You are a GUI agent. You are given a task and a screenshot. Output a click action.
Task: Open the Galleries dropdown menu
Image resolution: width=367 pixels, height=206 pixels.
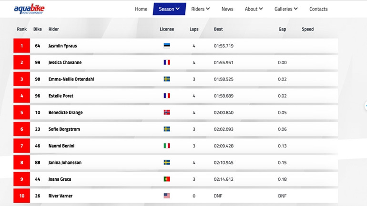[x=286, y=9]
